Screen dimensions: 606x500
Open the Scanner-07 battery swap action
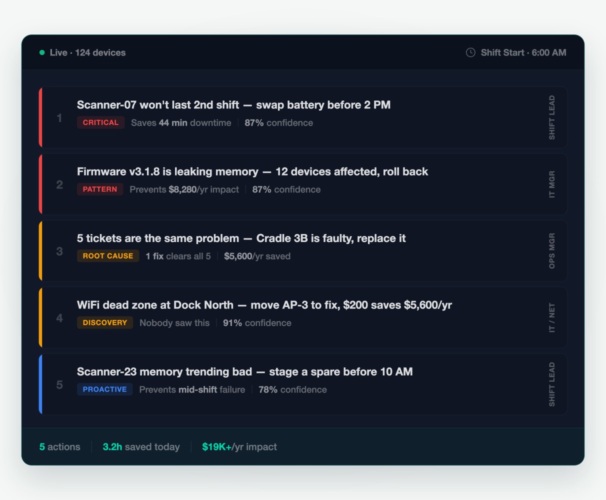click(303, 117)
